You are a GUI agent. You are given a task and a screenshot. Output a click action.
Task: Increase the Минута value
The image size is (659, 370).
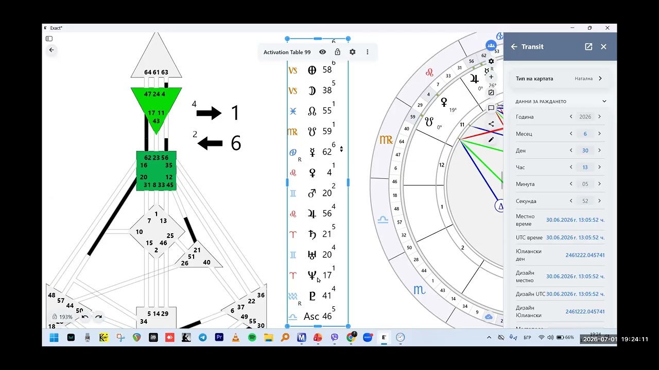[x=599, y=184]
